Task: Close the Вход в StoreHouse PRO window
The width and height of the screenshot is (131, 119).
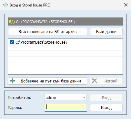Action: point(126,5)
